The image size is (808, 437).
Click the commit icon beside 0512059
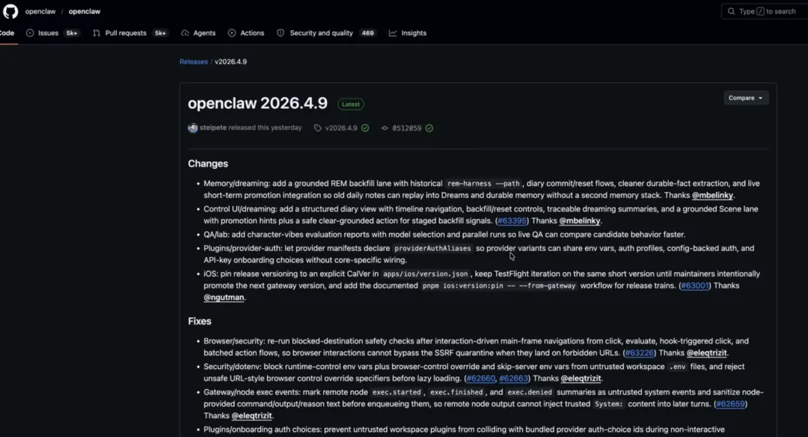point(385,128)
